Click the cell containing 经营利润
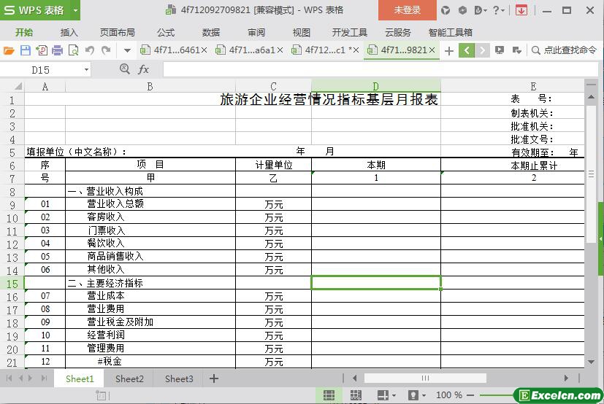This screenshot has width=604, height=404. tap(150, 335)
